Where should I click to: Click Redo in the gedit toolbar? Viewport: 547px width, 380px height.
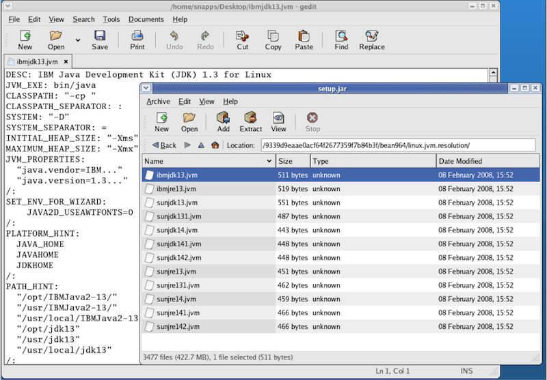[205, 40]
